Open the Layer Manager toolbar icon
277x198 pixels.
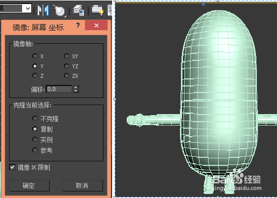pos(79,10)
